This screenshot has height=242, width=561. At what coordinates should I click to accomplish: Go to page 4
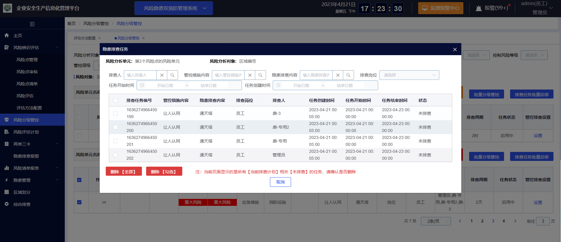click(503, 221)
